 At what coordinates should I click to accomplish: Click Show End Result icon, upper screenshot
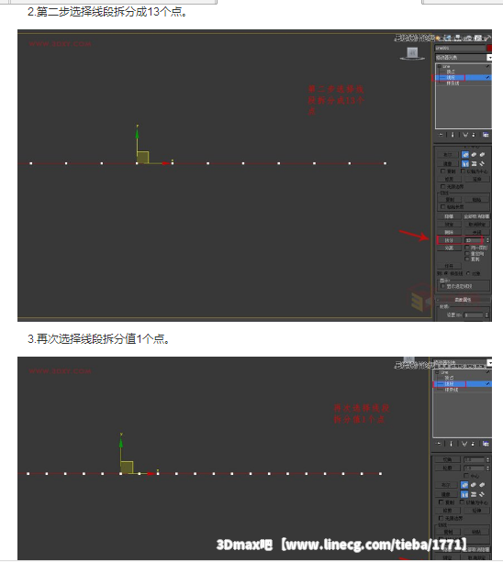(x=453, y=135)
